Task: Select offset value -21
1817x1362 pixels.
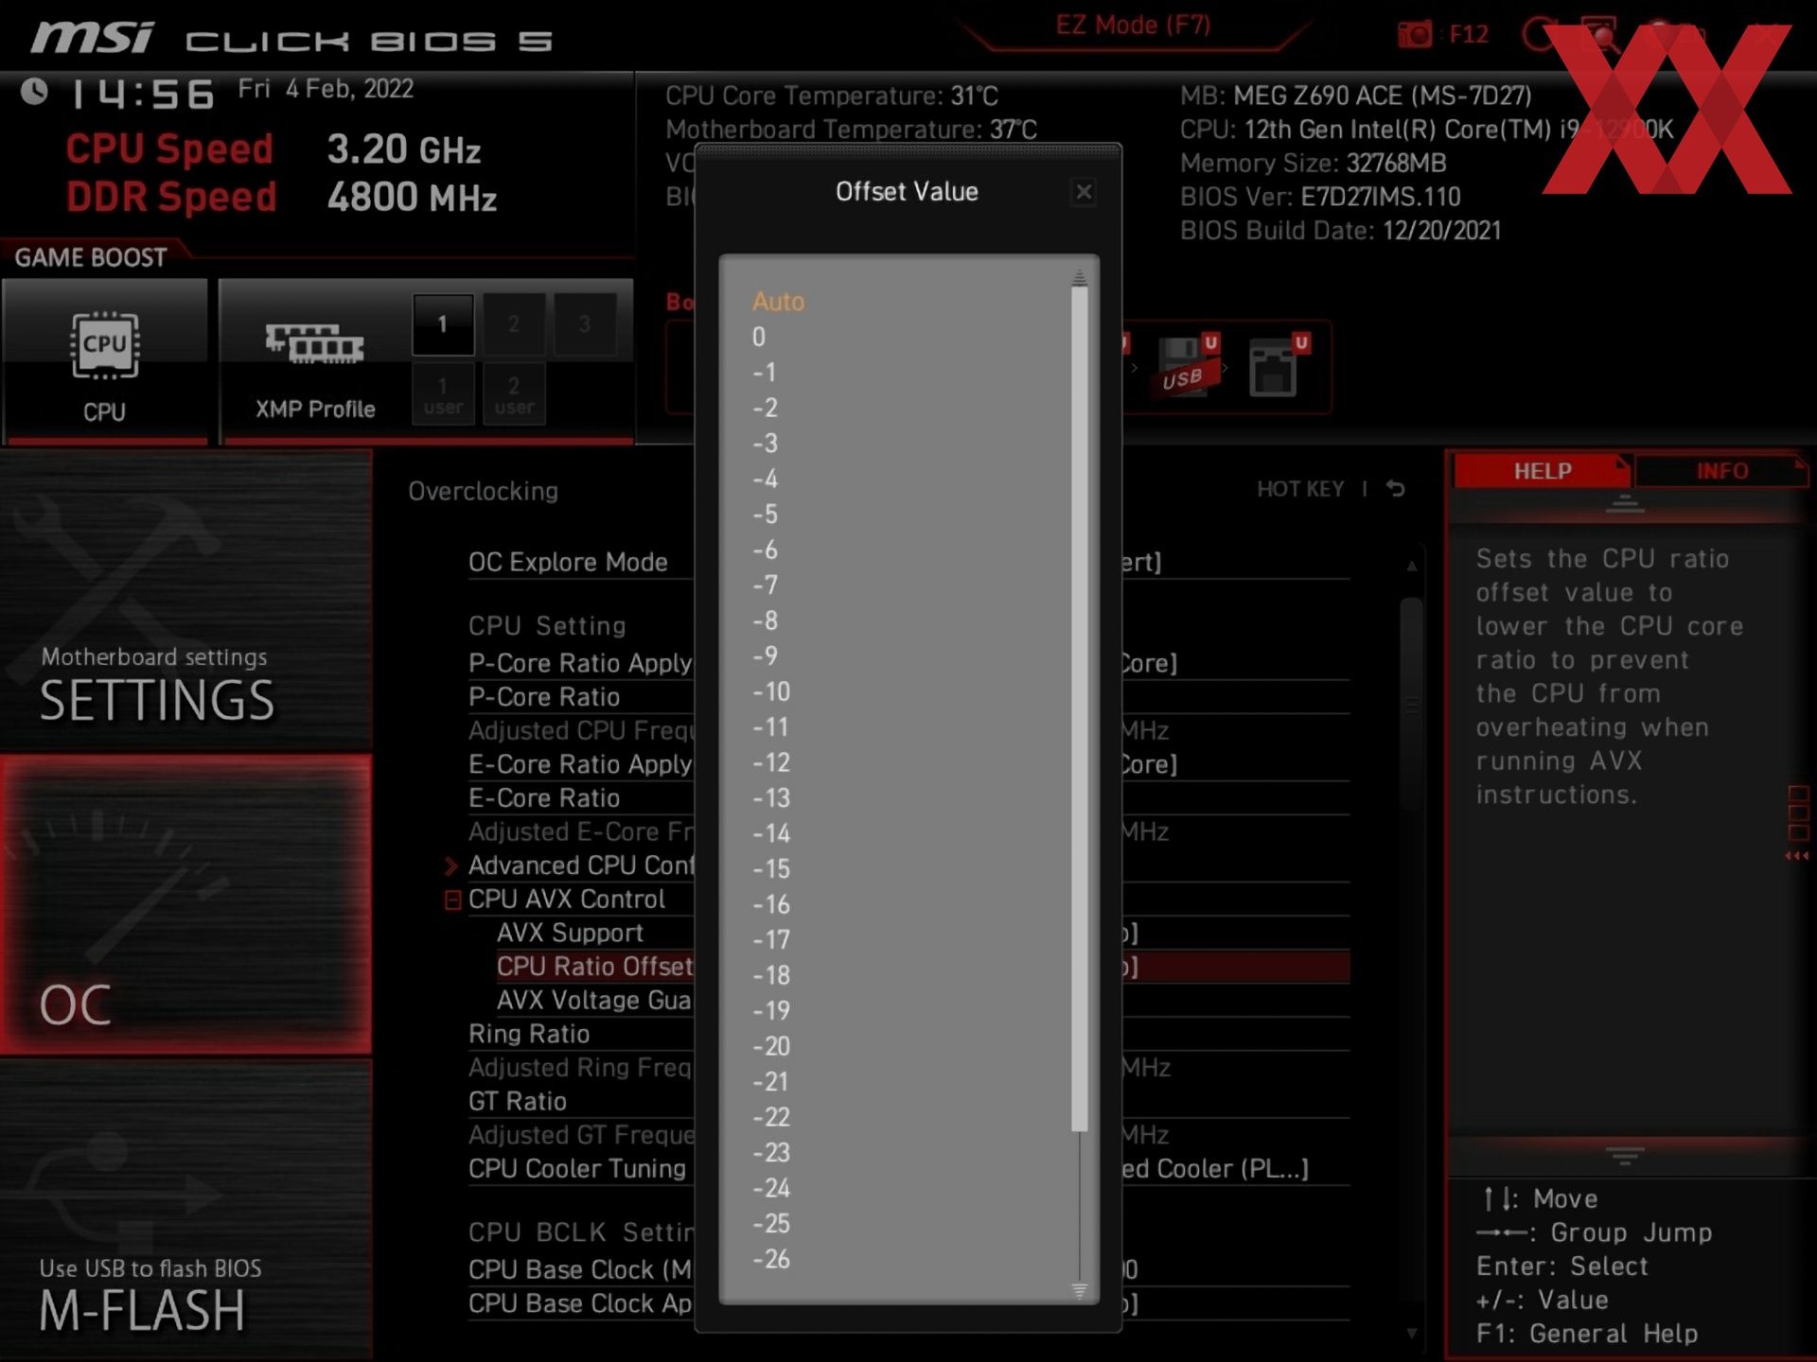Action: click(771, 1082)
